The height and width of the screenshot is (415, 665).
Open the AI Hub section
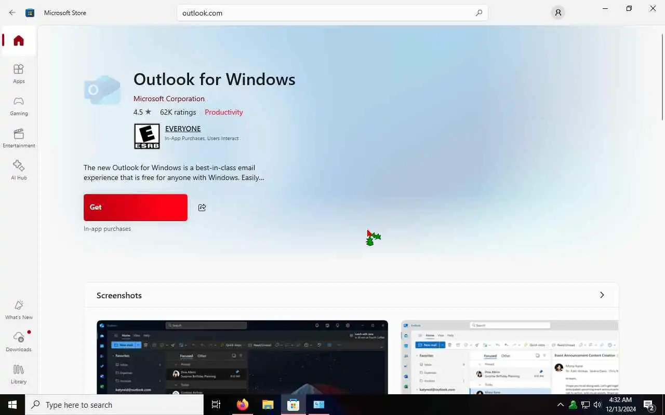[x=19, y=170]
